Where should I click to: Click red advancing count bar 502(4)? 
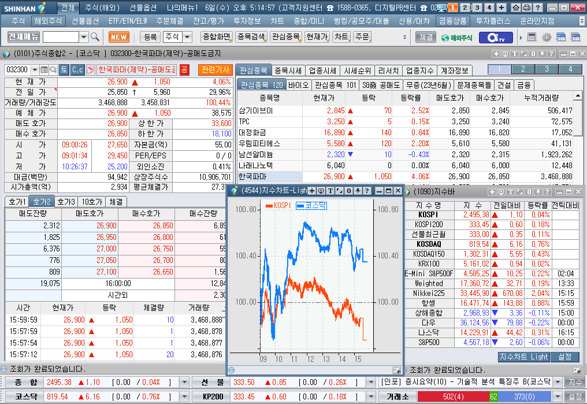pos(453,396)
